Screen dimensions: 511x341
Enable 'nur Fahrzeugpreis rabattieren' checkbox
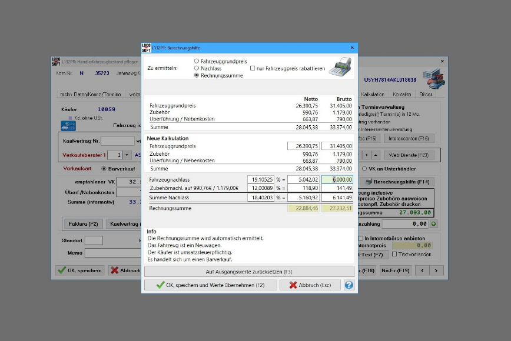click(x=253, y=68)
